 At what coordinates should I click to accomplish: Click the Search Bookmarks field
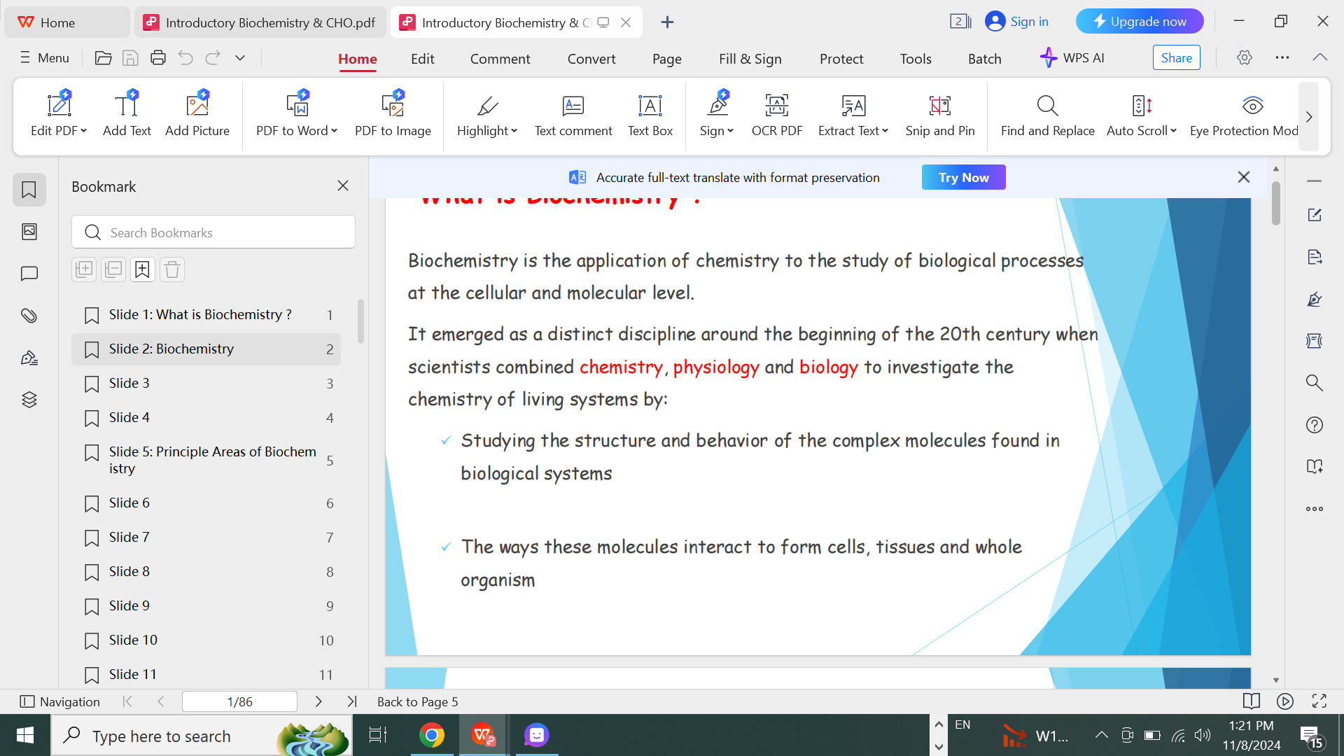tap(213, 232)
